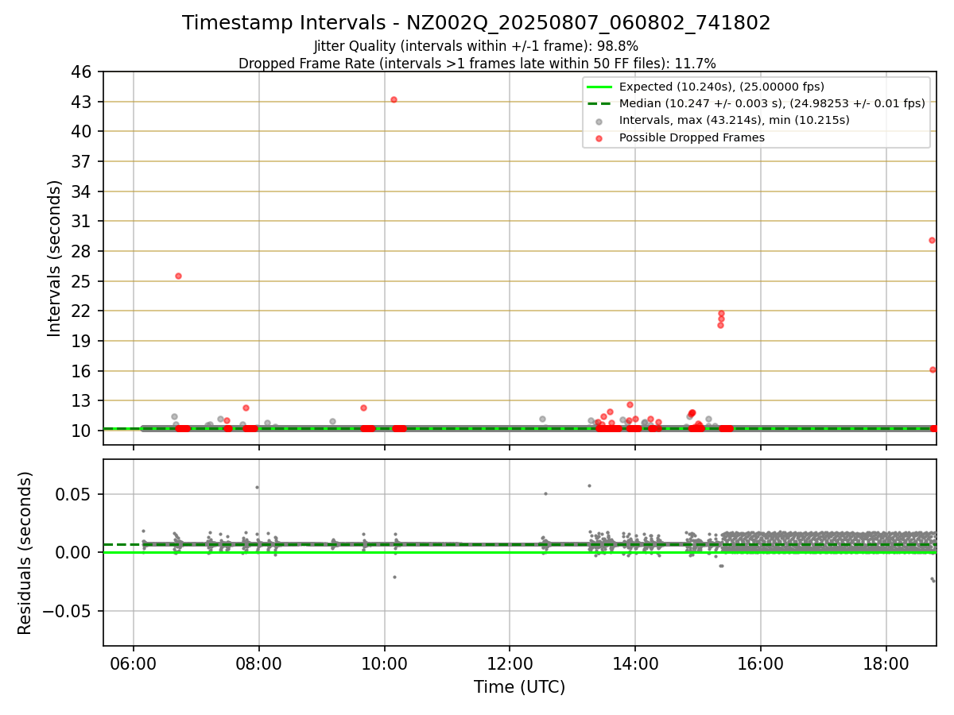
Task: Click the "Time (UTC)" x-axis label
Action: 519,687
